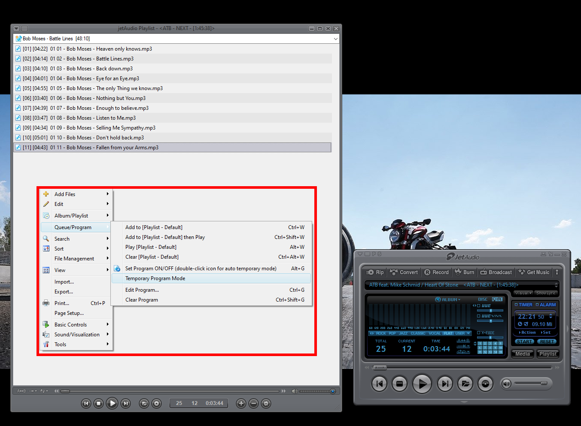This screenshot has width=581, height=426.
Task: Click the Get Music toolbar icon
Action: pos(534,272)
